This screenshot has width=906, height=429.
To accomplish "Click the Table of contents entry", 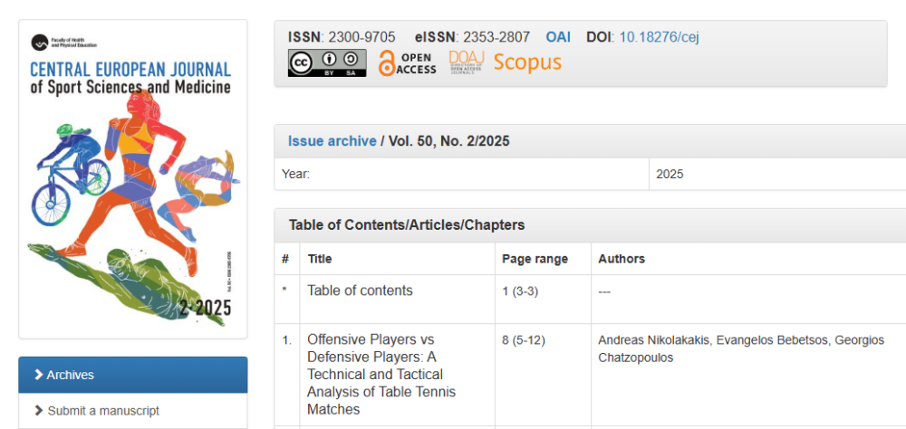I will tap(360, 291).
